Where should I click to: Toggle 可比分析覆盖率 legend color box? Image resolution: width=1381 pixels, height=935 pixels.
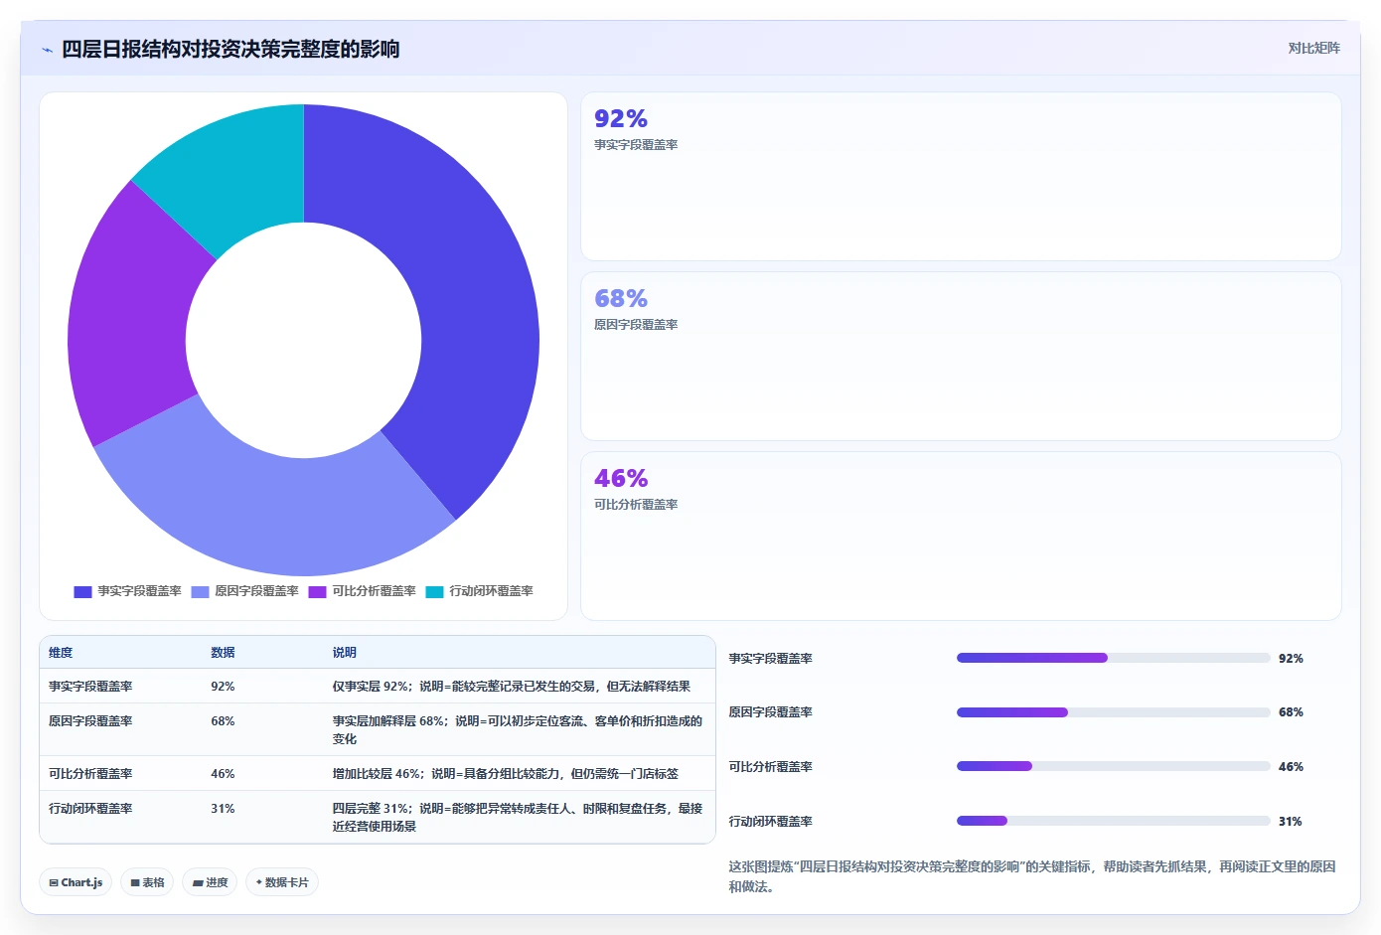pos(317,591)
